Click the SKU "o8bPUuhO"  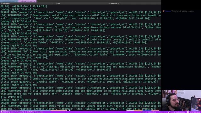tap(92, 94)
